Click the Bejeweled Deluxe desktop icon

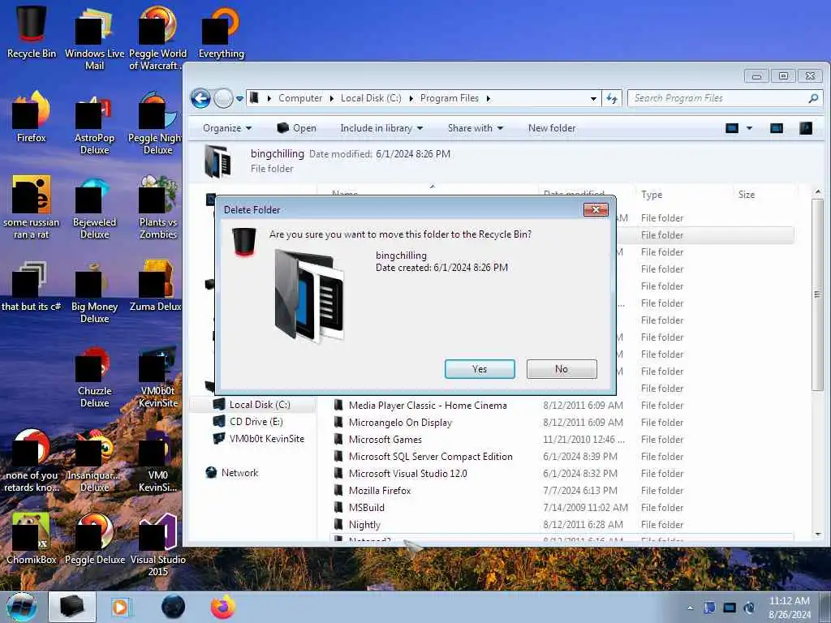coord(94,208)
